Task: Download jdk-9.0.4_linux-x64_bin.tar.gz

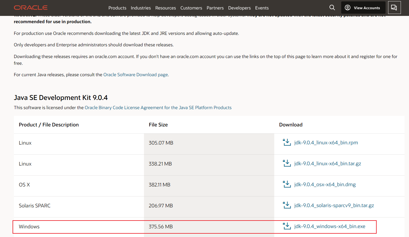Action: click(x=328, y=164)
